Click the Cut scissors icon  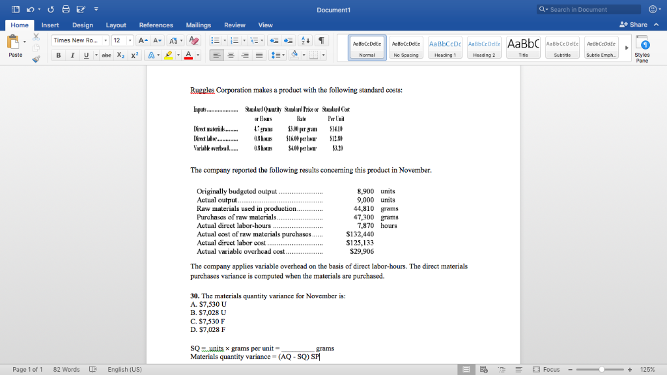(36, 37)
